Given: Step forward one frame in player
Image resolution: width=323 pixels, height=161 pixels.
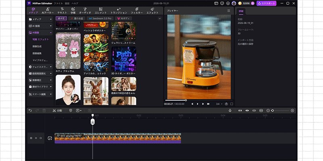Looking at the screenshot, I should click(203, 104).
